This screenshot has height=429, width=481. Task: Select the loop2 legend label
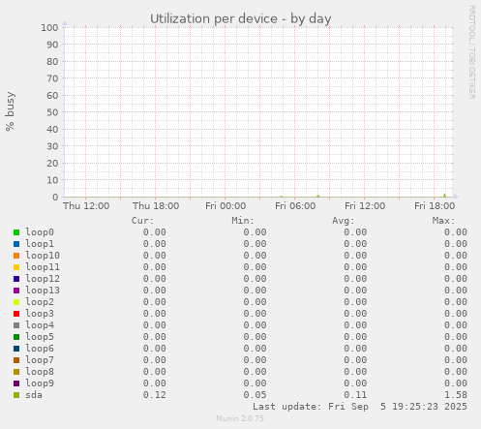click(40, 302)
